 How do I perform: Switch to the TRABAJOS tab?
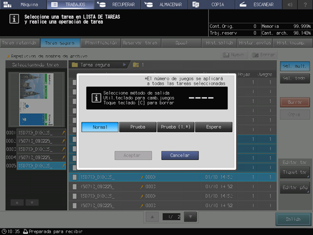(70, 4)
